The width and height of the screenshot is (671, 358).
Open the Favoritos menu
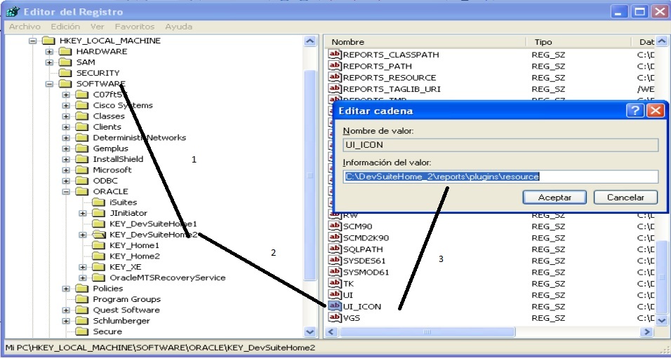(x=135, y=27)
